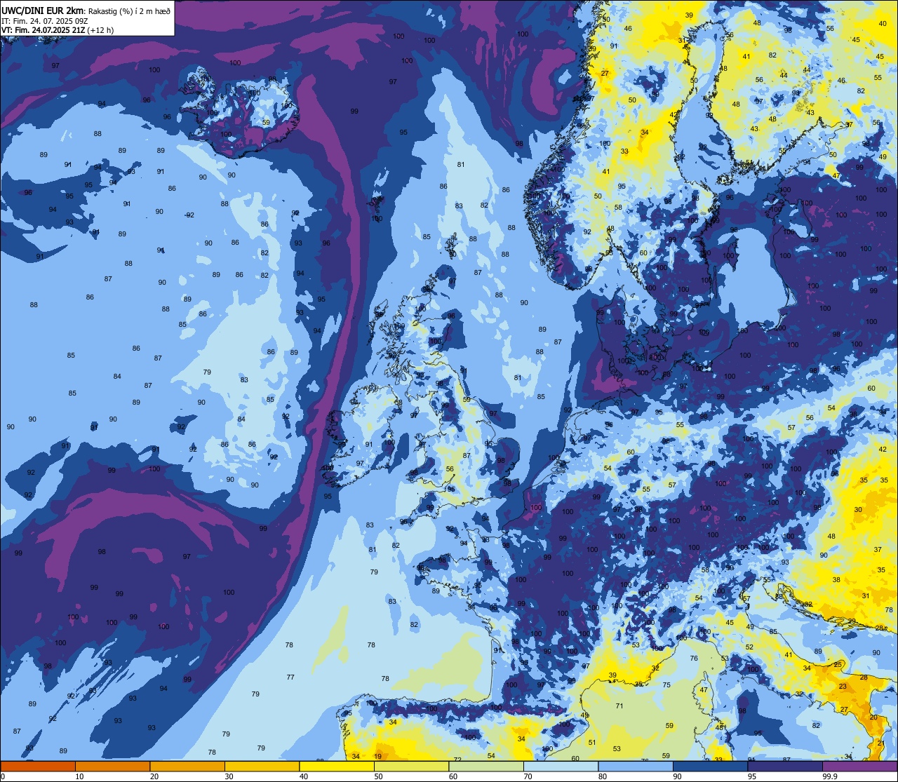
Task: Click the '10' legend scale label
Action: click(x=79, y=776)
